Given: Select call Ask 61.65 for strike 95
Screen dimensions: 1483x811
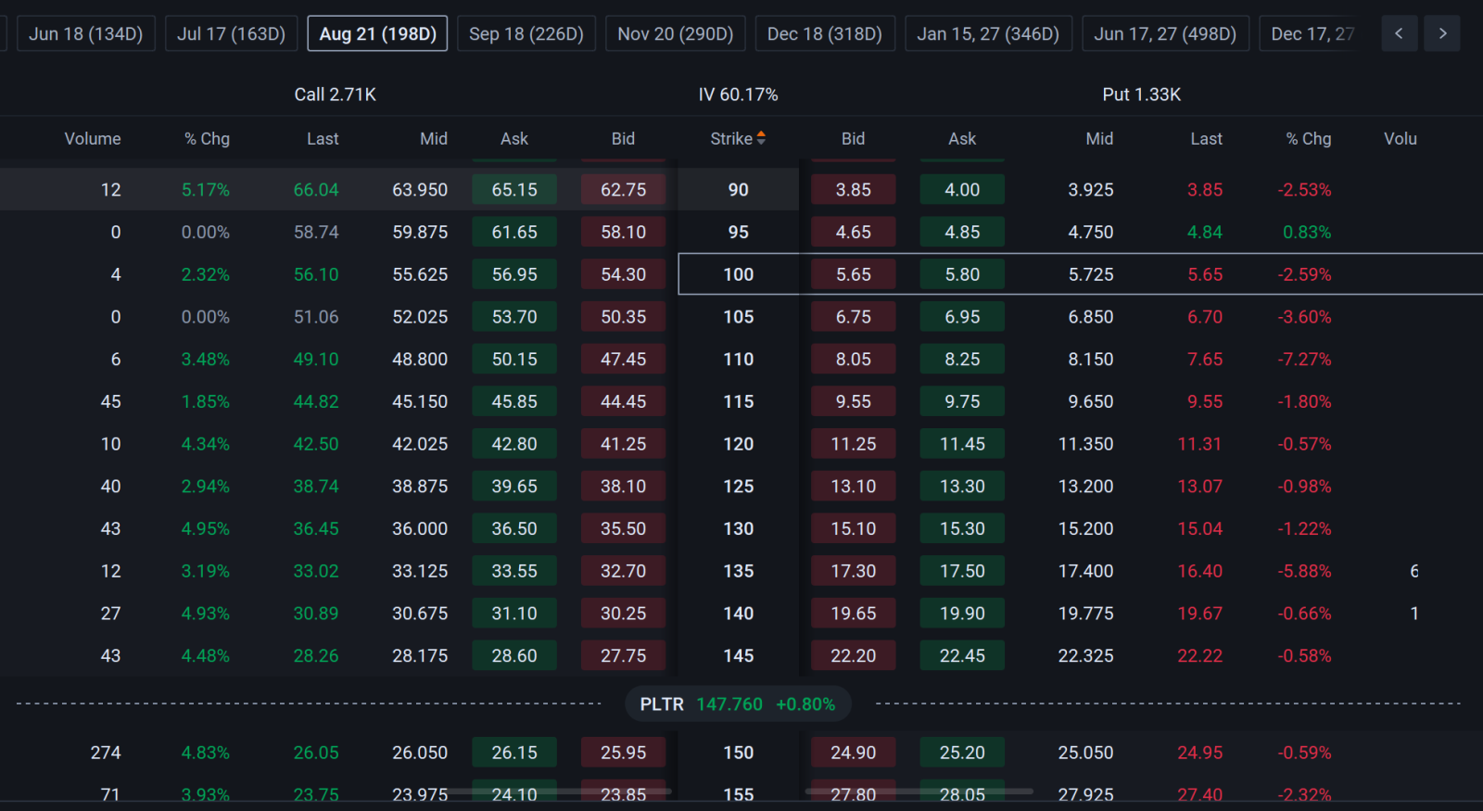Looking at the screenshot, I should point(514,232).
